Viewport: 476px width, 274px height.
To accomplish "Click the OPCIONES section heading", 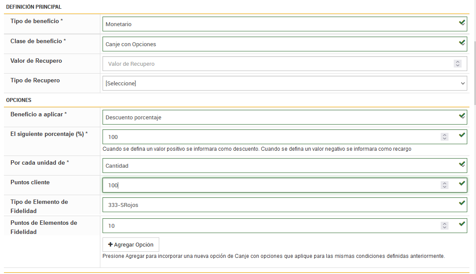I will [x=18, y=100].
